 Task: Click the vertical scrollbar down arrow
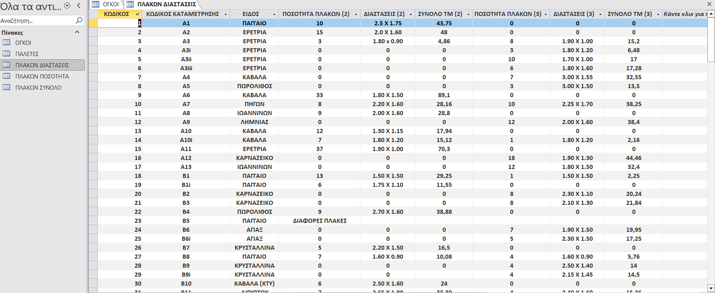pyautogui.click(x=711, y=288)
